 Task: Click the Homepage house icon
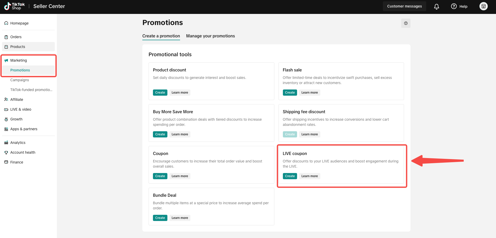pyautogui.click(x=6, y=23)
